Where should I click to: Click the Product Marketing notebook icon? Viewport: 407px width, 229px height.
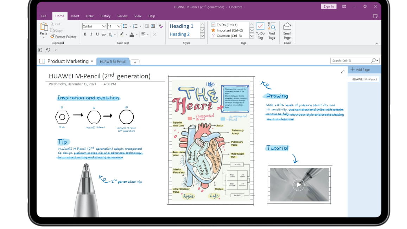(x=42, y=61)
